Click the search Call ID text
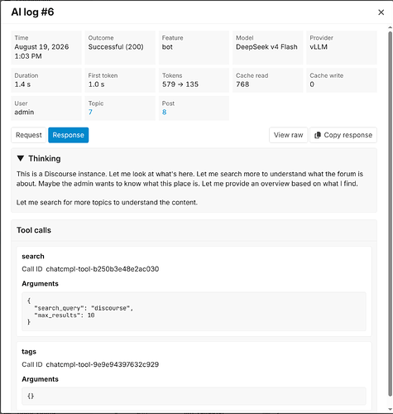393x414 pixels. coord(90,269)
